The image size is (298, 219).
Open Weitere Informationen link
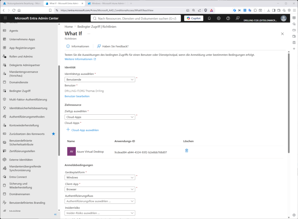click(80, 59)
